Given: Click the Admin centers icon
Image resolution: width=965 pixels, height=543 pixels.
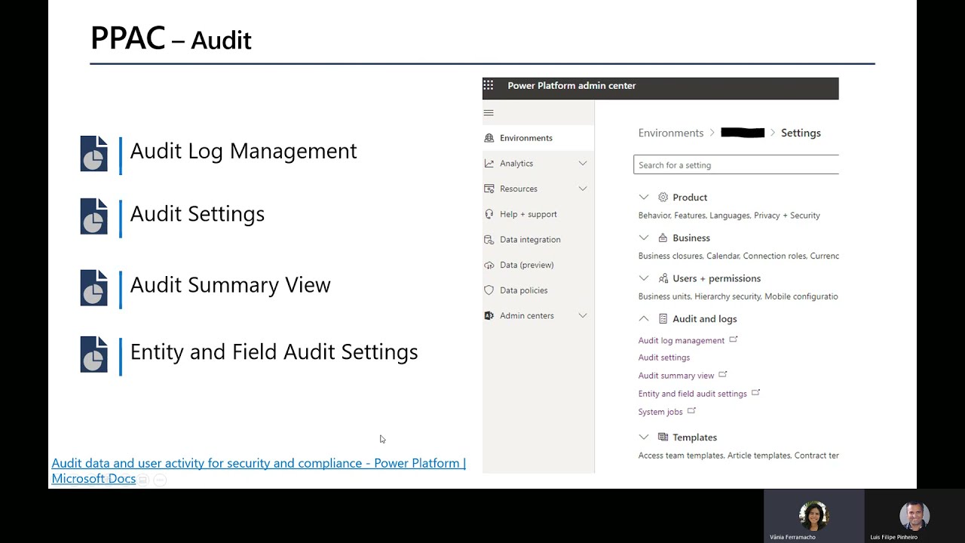Looking at the screenshot, I should tap(489, 315).
